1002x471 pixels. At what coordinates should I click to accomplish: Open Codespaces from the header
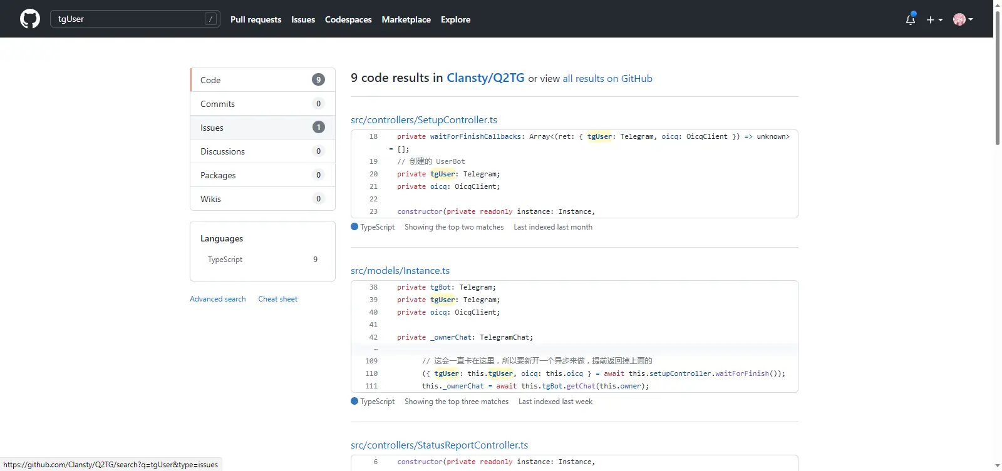(348, 19)
